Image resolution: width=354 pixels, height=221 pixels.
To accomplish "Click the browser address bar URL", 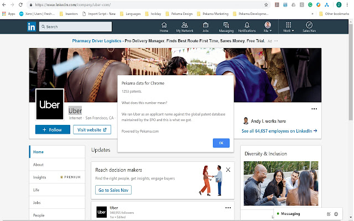I will pos(72,5).
